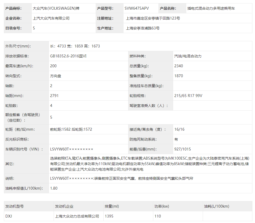
Task: Click dimensions value 长：4733 宽：1859 高：1673
Action: click(75, 46)
